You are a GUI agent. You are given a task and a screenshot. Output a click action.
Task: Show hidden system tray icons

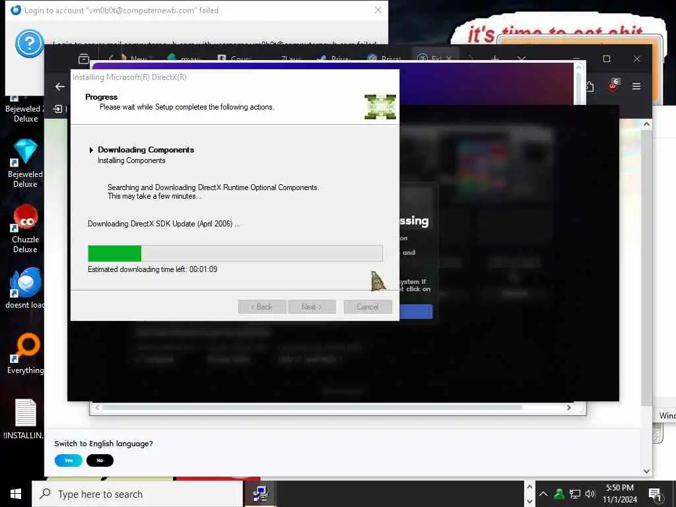(543, 494)
